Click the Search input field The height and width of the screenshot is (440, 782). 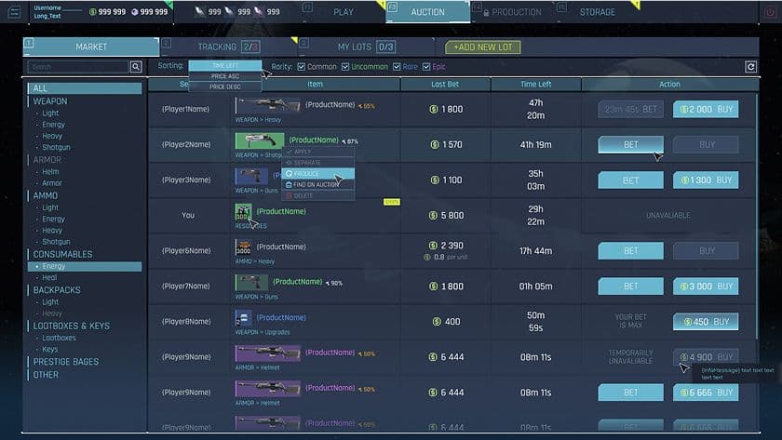click(x=78, y=67)
